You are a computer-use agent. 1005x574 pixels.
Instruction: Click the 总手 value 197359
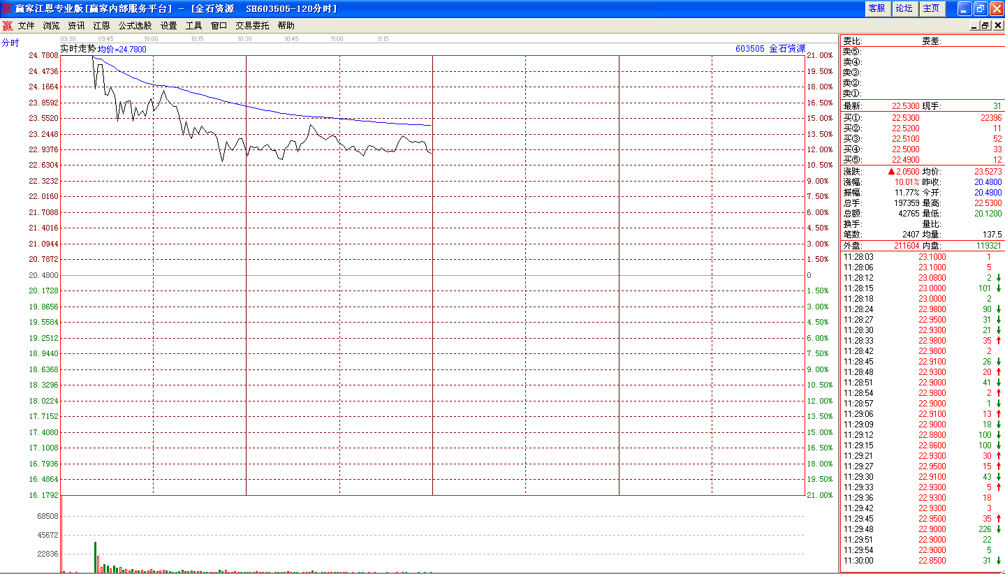tap(907, 203)
